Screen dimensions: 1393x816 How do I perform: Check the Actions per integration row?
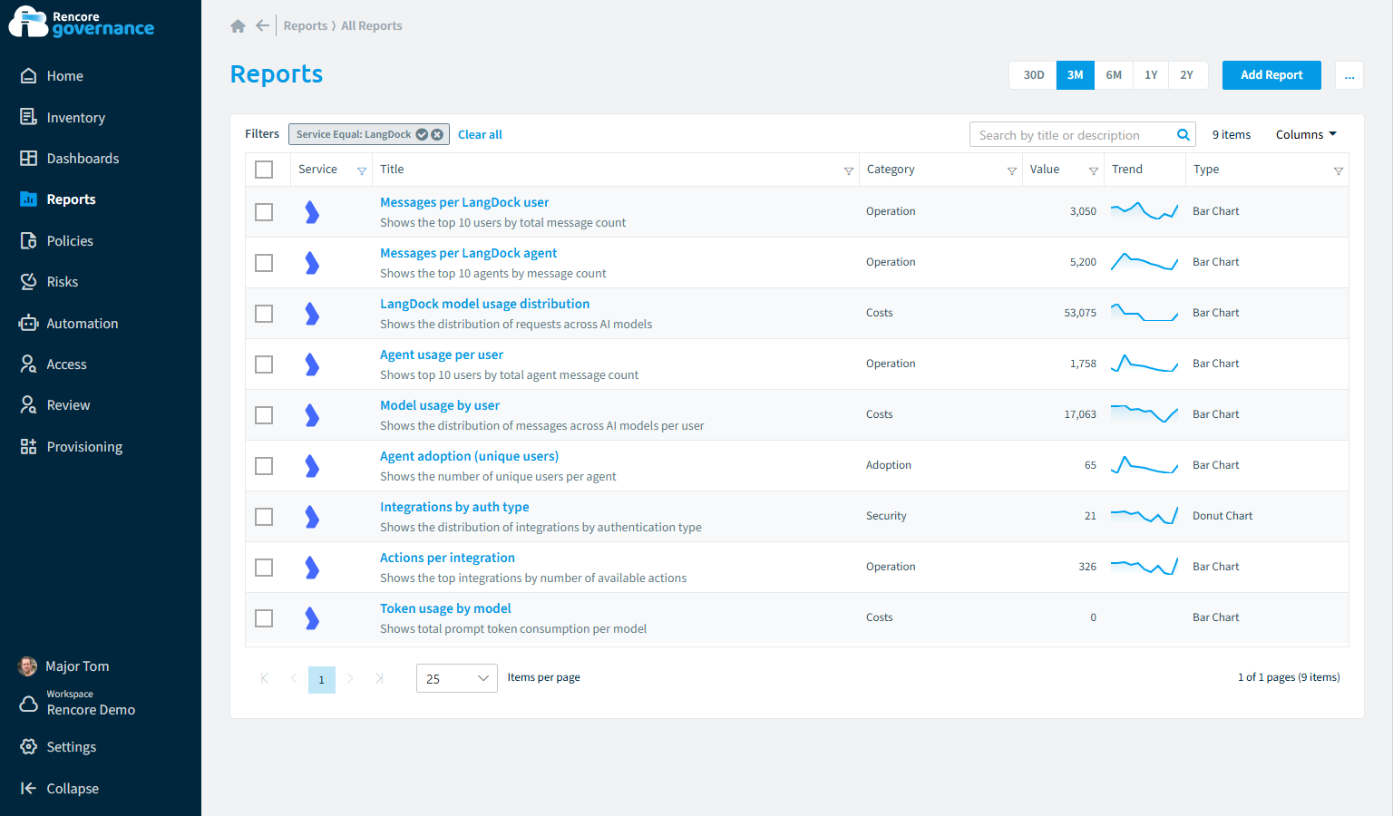[264, 568]
